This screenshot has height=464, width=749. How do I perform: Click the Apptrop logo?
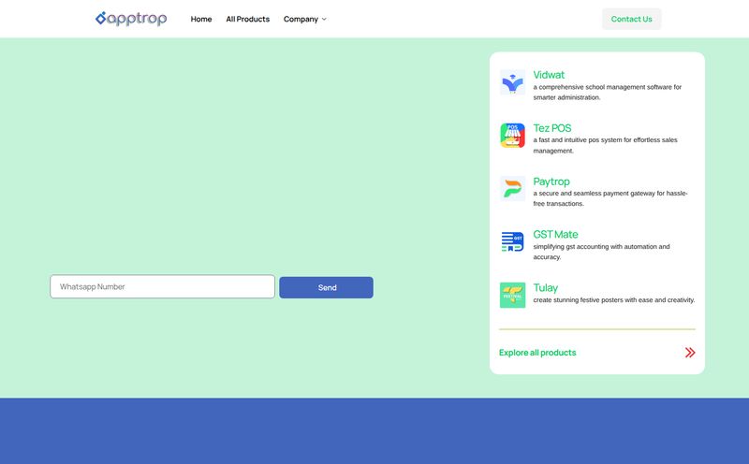point(131,19)
